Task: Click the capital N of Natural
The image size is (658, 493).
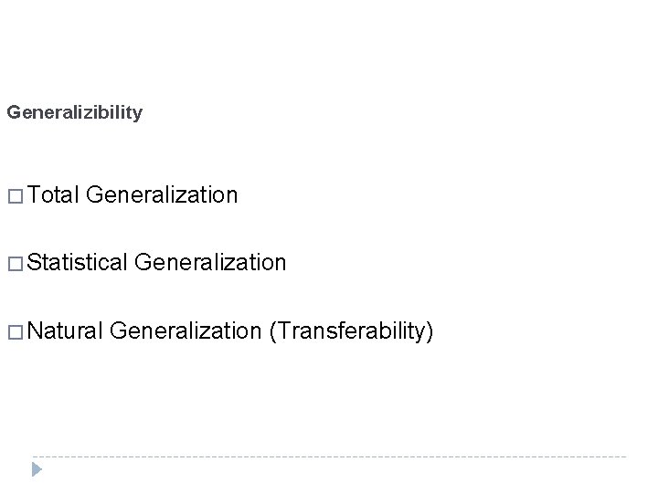Action: coord(34,330)
